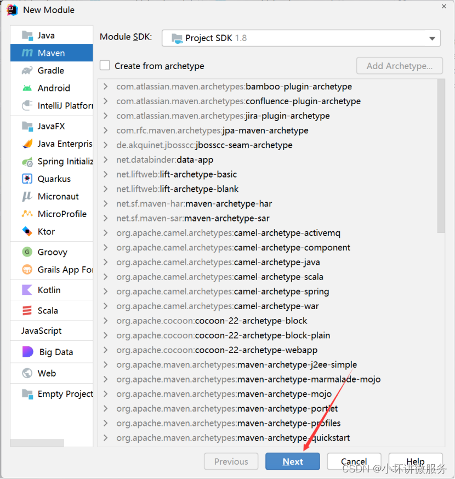This screenshot has width=455, height=479.
Task: Click the JavaFX folder icon
Action: pyautogui.click(x=27, y=126)
